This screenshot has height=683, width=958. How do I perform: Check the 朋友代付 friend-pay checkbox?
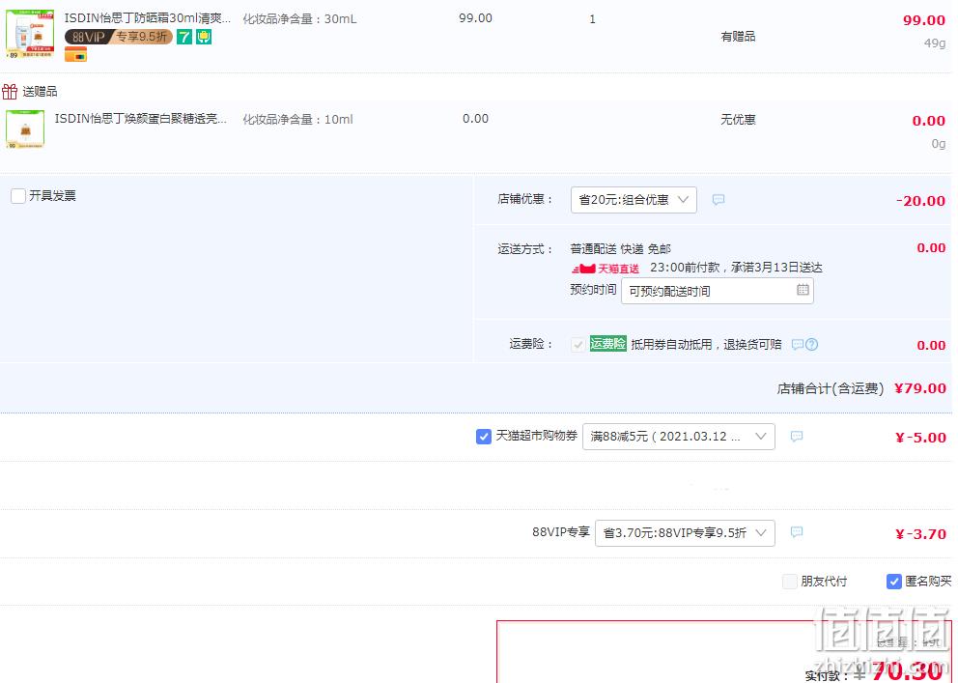[789, 581]
